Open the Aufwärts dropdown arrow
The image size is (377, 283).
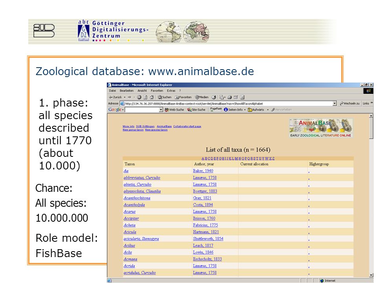tap(267, 110)
